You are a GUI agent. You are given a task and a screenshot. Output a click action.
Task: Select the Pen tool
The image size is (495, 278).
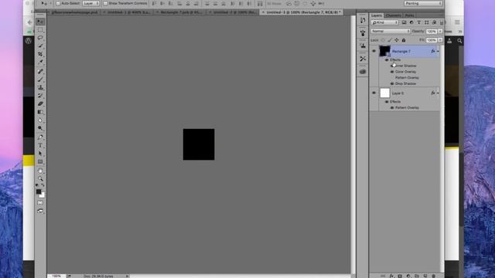point(40,137)
